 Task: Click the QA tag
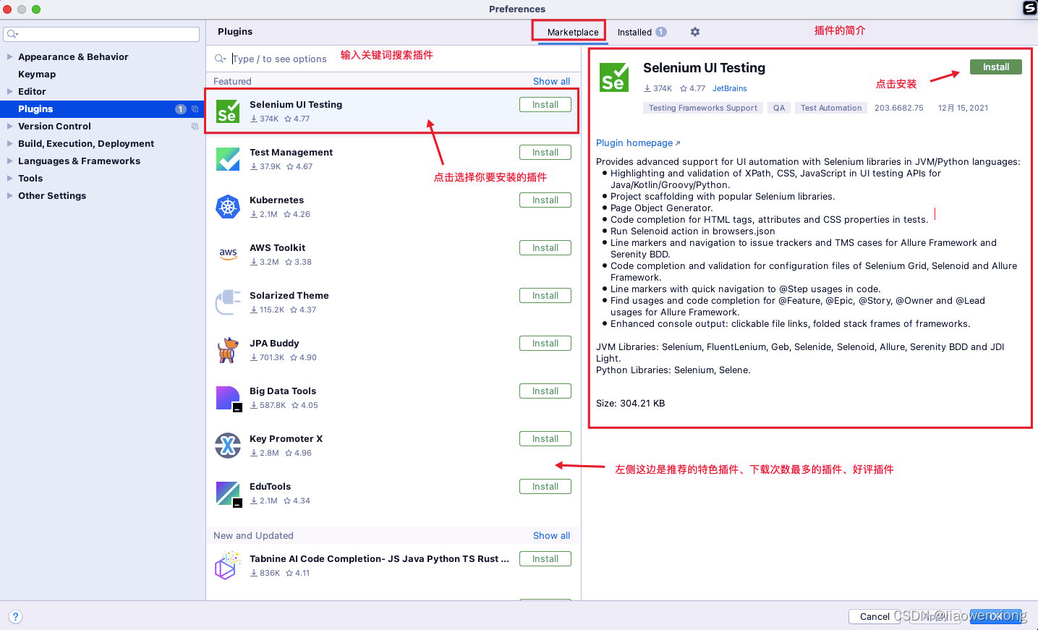tap(779, 108)
